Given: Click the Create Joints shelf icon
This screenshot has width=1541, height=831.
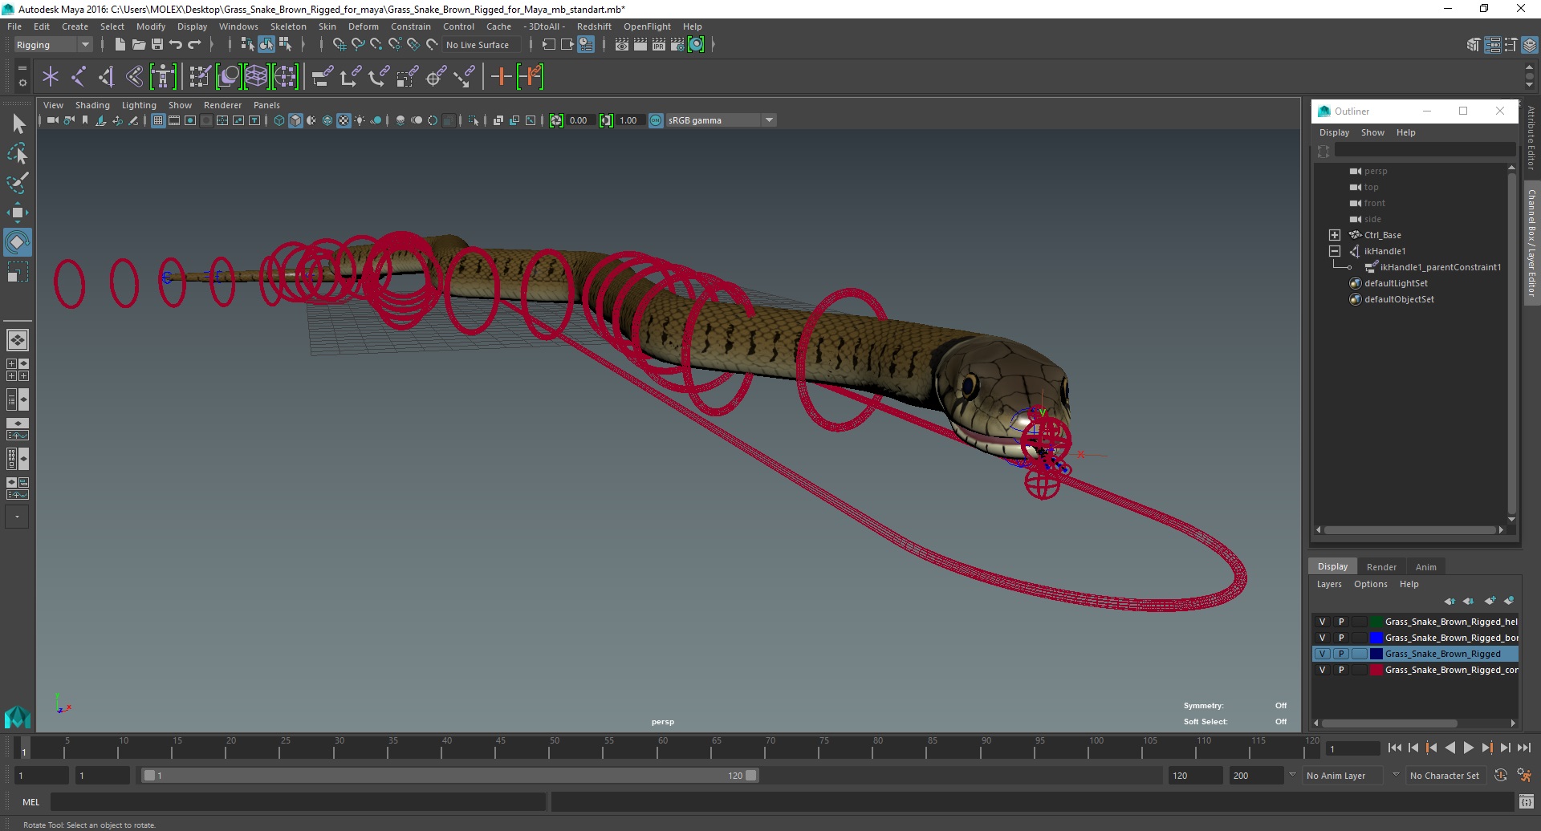Looking at the screenshot, I should pyautogui.click(x=79, y=77).
